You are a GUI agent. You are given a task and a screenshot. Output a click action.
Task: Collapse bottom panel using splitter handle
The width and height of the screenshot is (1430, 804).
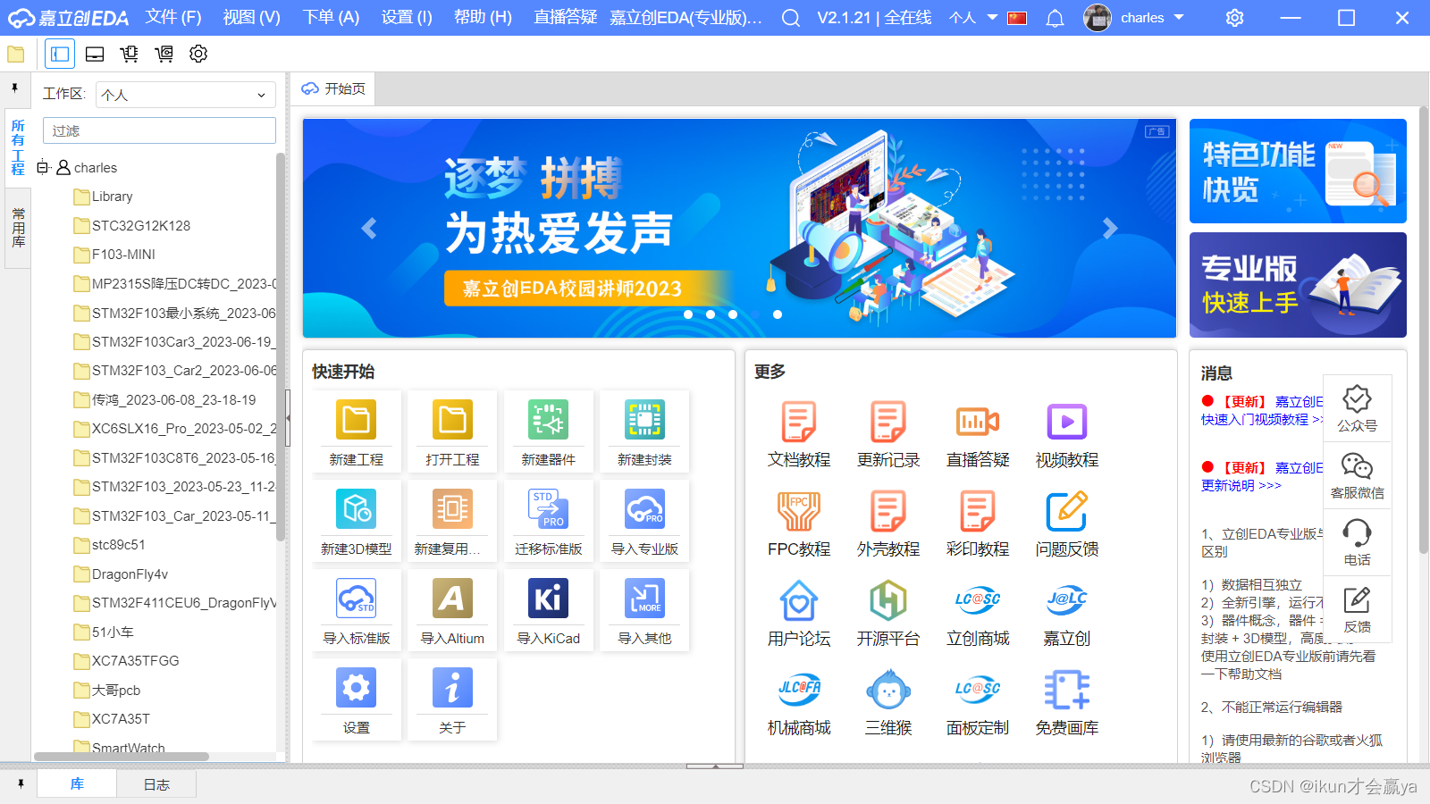click(x=715, y=766)
